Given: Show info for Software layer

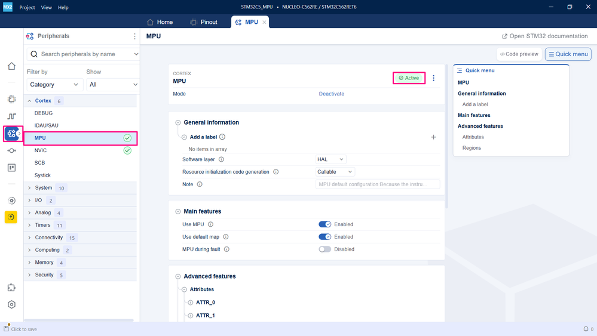Looking at the screenshot, I should tap(221, 159).
